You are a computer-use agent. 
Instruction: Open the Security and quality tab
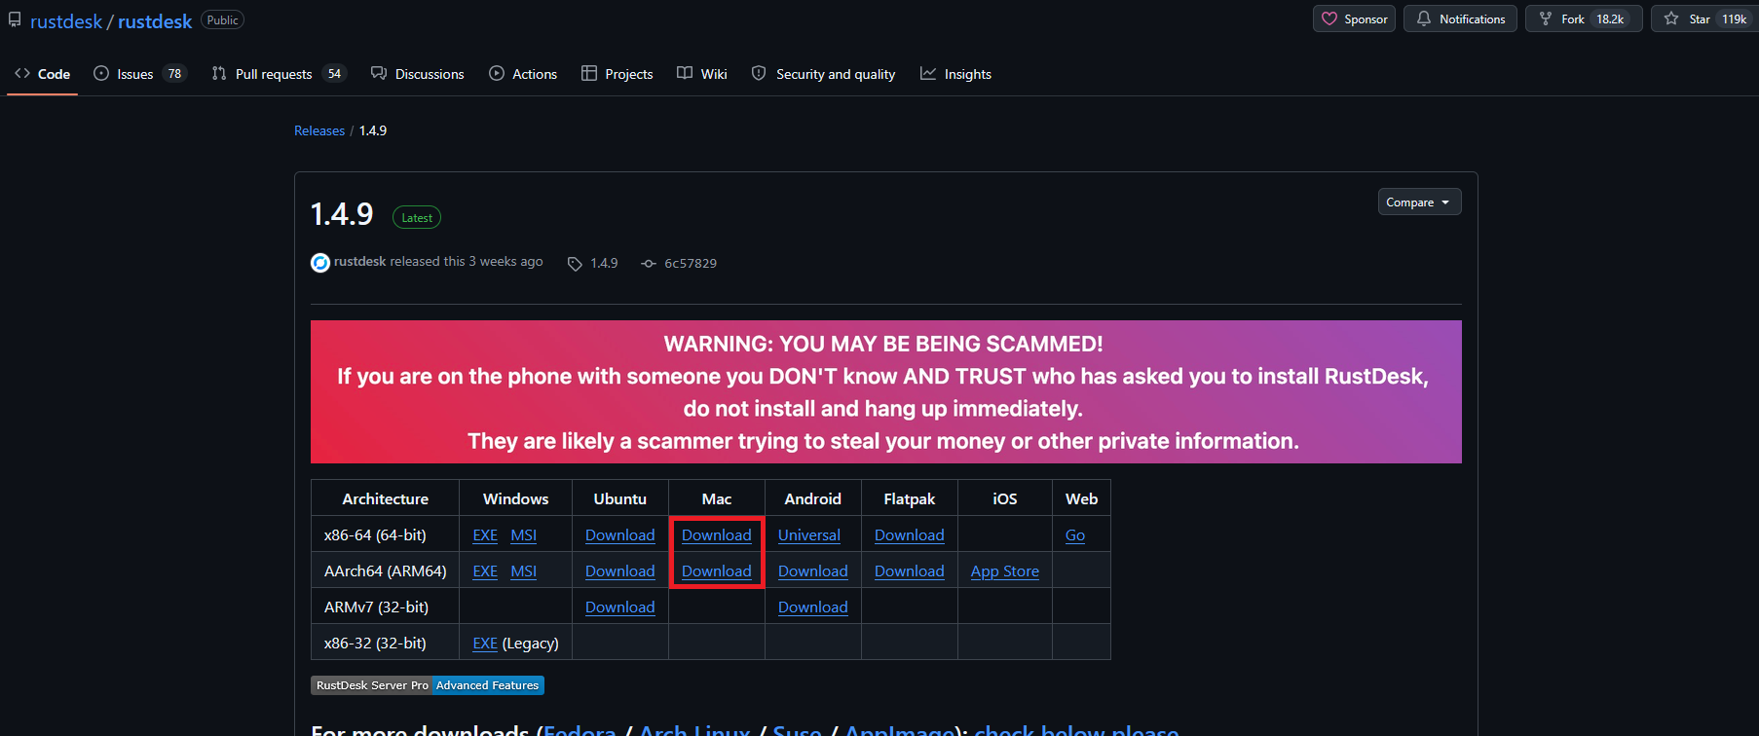tap(824, 74)
